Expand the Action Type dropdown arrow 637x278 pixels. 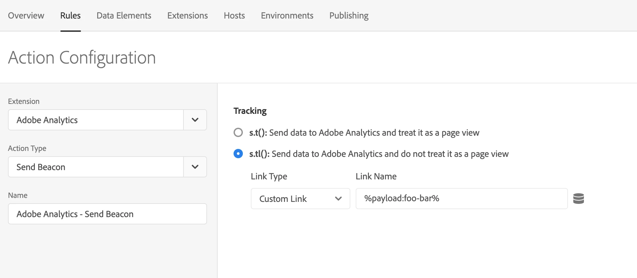point(195,167)
